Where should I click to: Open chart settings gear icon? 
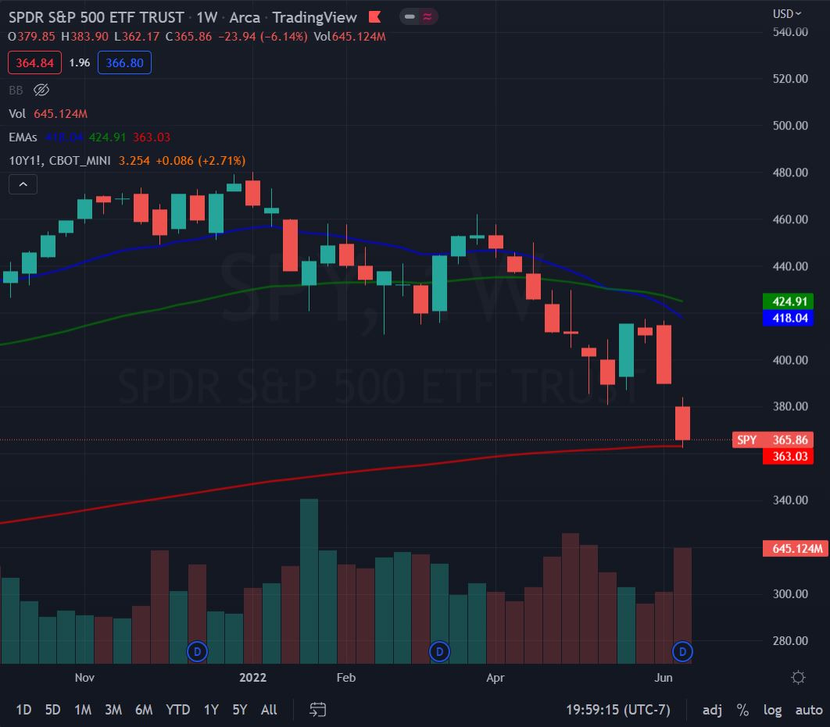[798, 677]
